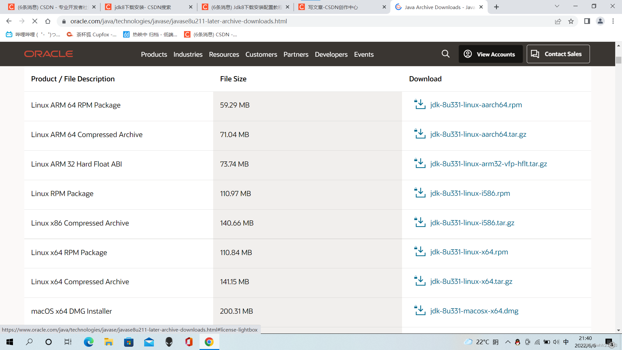Open the Resources menu
622x350 pixels.
point(224,54)
